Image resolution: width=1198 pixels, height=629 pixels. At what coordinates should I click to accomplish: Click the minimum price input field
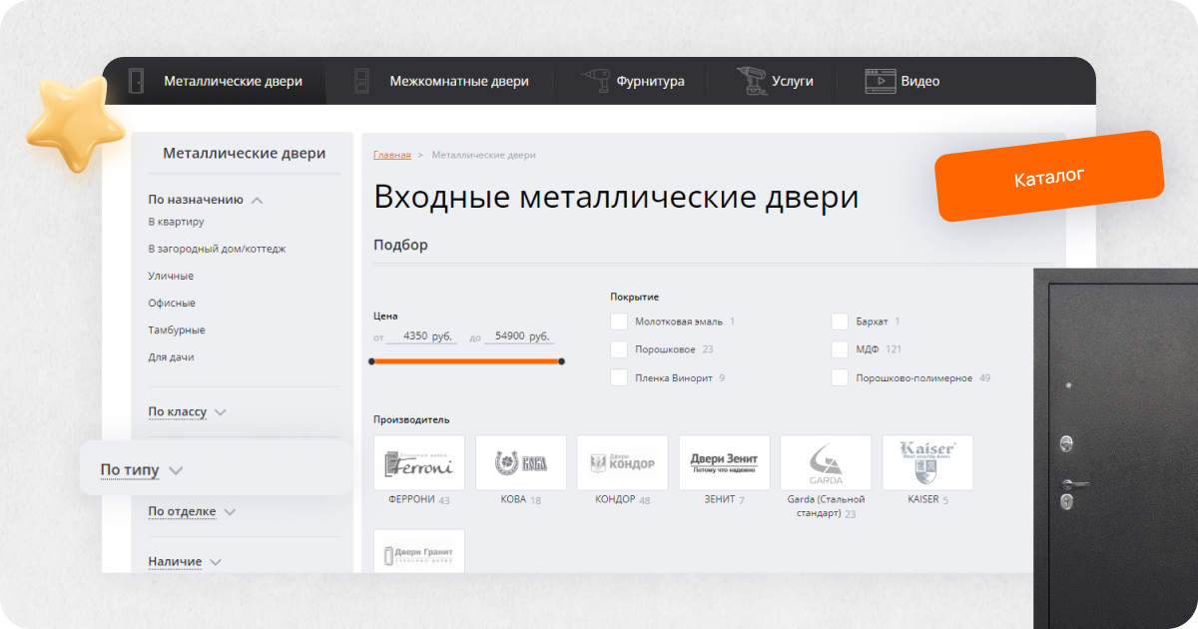[422, 336]
